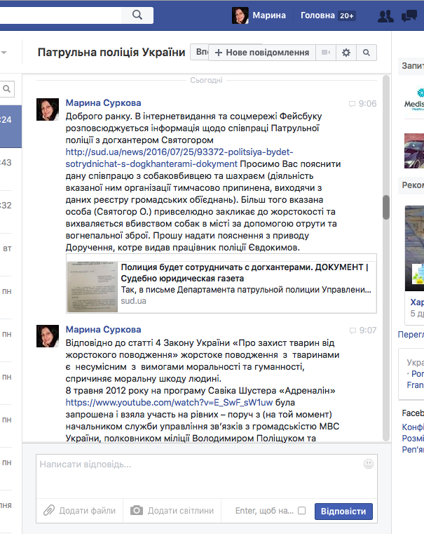Open friend requests icon

385,15
